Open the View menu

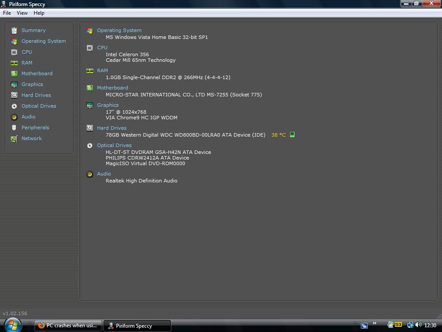pos(22,13)
